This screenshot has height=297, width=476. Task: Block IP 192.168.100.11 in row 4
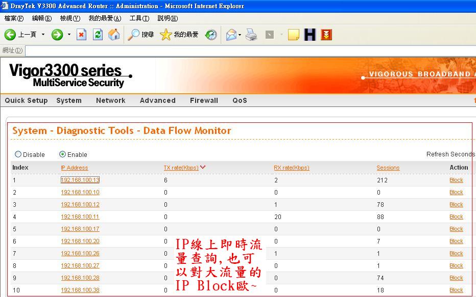click(456, 217)
